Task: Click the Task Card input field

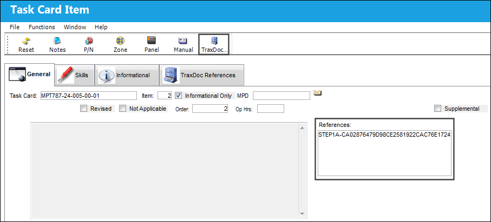Action: 89,96
